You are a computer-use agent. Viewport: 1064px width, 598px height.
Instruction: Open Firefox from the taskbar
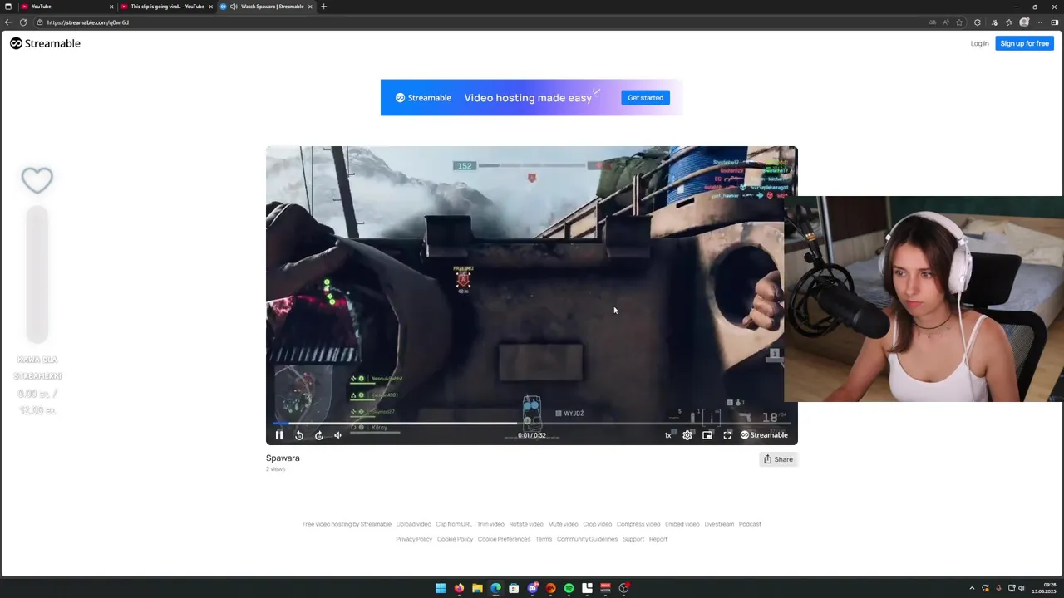pos(459,588)
